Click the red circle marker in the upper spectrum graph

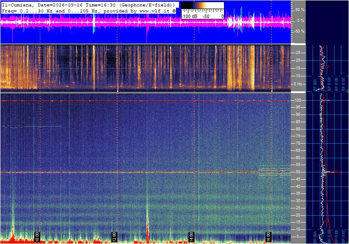tap(327, 67)
